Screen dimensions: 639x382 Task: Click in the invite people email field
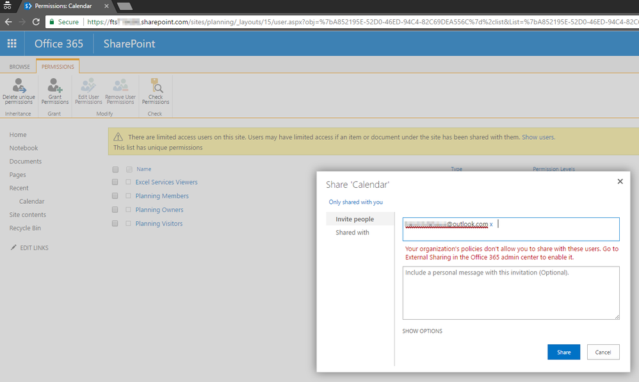tap(511, 229)
